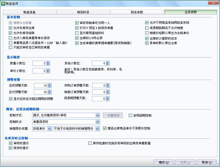Click the 确定 button
The image size is (220, 167).
163,162
